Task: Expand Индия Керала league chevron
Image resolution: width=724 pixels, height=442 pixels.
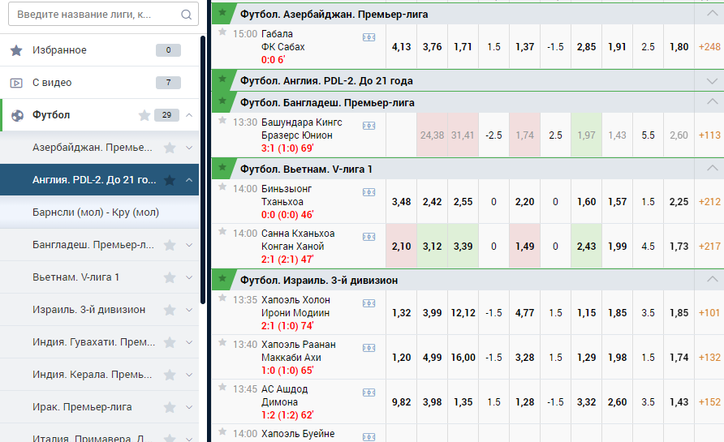Action: (189, 375)
